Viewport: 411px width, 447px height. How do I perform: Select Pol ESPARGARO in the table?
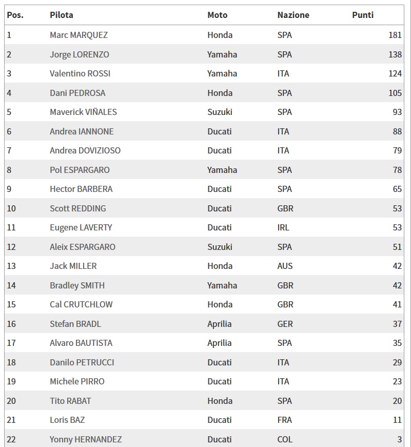click(80, 170)
